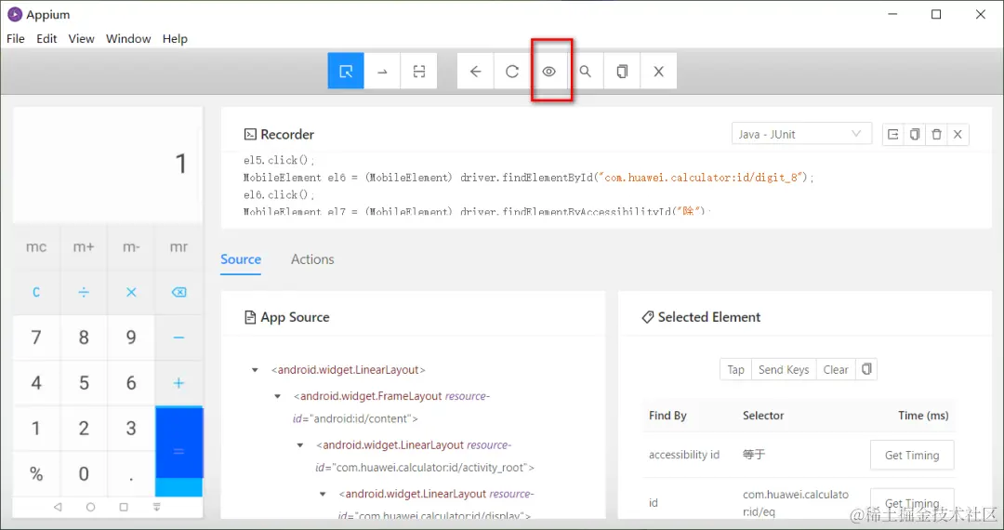Image resolution: width=1004 pixels, height=530 pixels.
Task: Tap calculator digit 0
Action: 84,473
